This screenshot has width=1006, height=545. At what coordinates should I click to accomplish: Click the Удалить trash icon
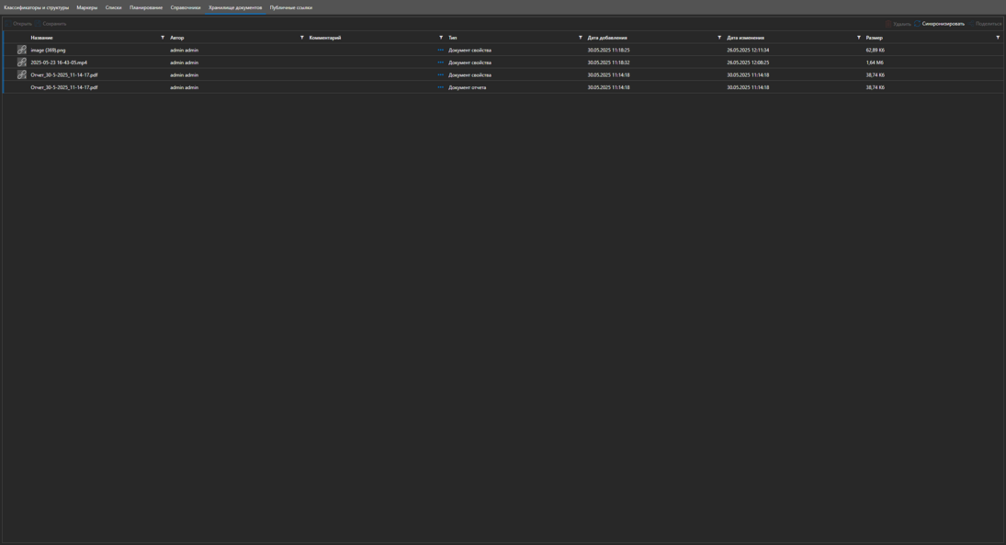888,24
